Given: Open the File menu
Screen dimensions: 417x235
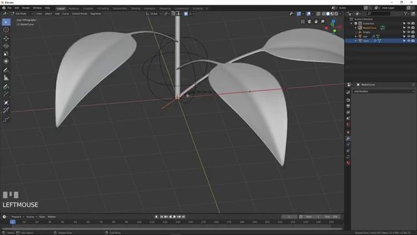Looking at the screenshot, I should (x=10, y=8).
